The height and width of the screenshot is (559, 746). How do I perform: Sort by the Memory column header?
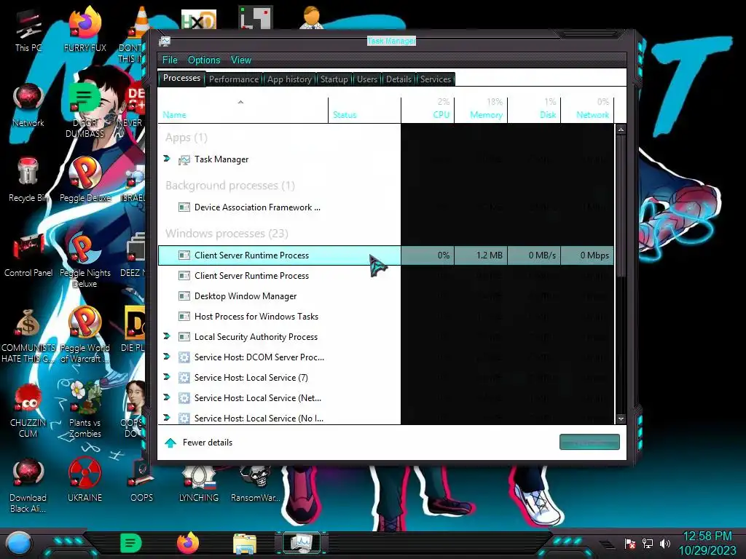point(481,111)
